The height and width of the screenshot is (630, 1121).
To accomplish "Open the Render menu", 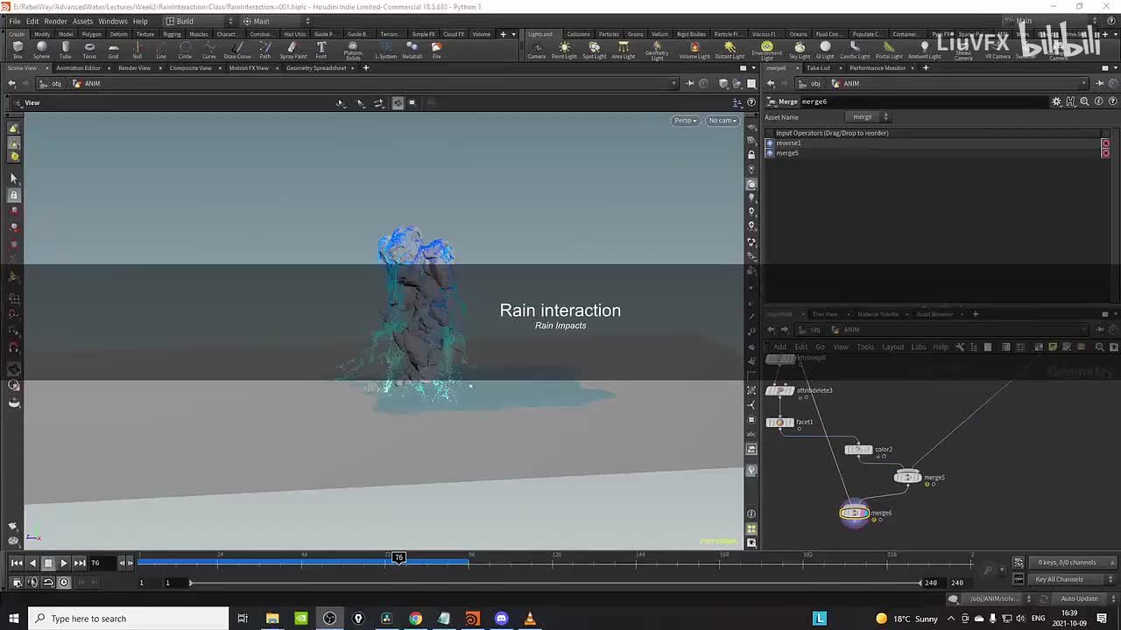I will (55, 21).
